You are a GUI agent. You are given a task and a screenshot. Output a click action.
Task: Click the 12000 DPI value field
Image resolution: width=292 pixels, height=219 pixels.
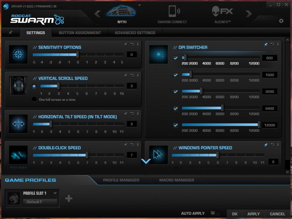coord(270,125)
